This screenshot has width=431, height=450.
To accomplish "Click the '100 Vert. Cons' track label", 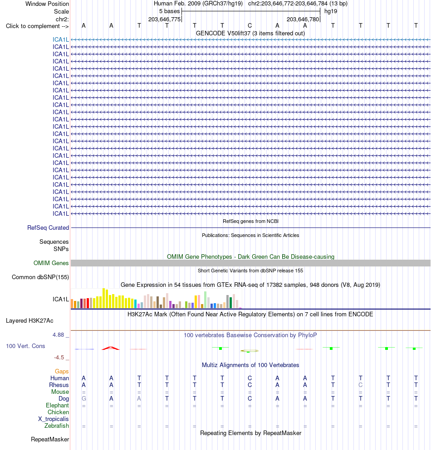I will (25, 346).
